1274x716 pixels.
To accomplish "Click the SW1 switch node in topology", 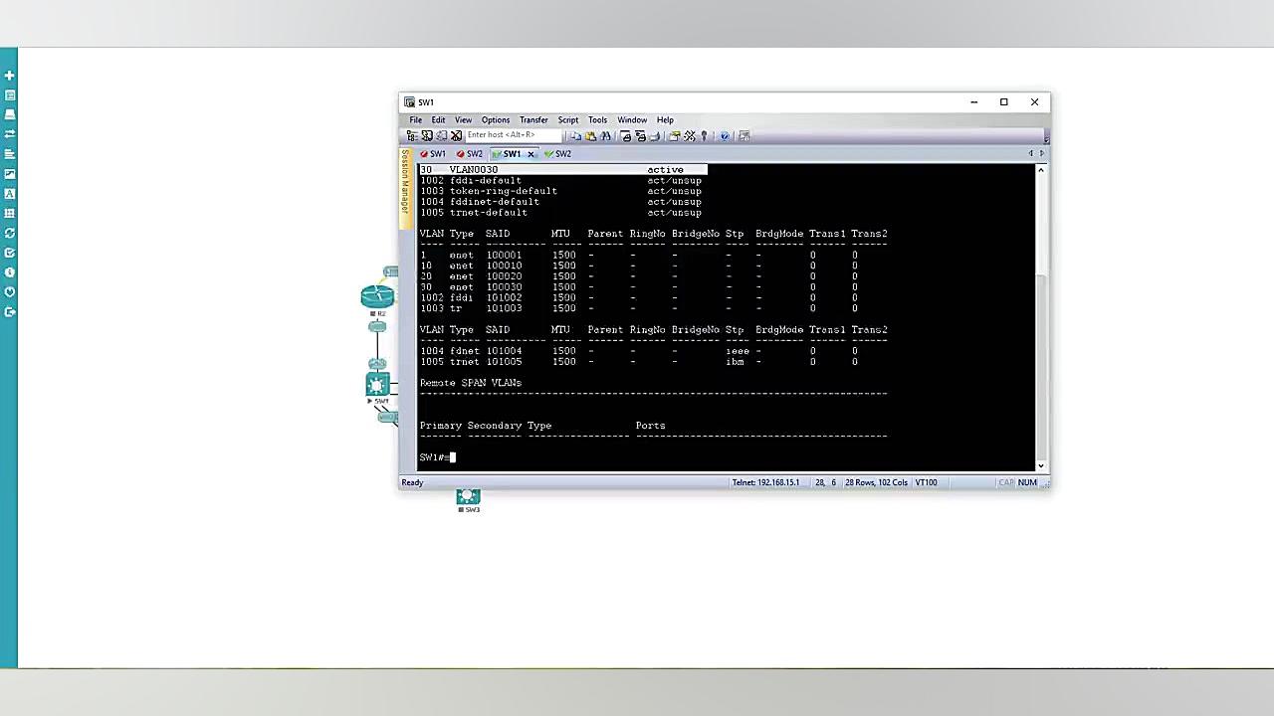I will [x=377, y=385].
